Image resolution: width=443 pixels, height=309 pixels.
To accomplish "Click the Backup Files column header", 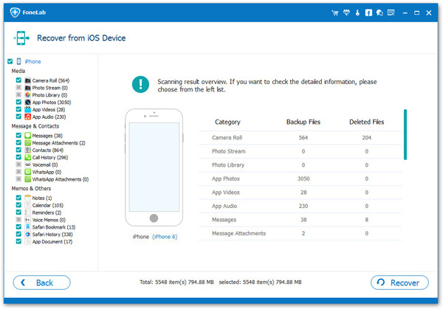I will pyautogui.click(x=303, y=122).
